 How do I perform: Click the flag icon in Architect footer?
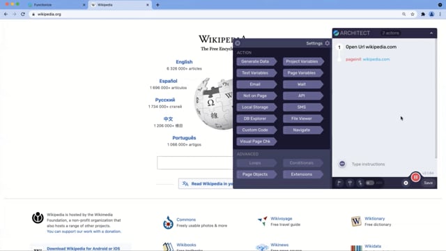339,183
